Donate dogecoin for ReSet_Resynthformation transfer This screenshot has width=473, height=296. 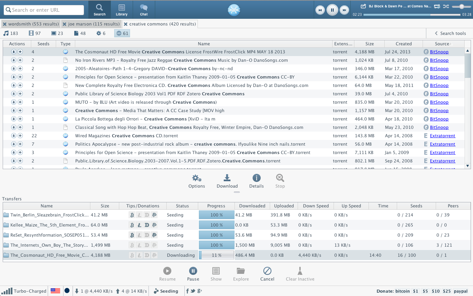[x=147, y=235]
